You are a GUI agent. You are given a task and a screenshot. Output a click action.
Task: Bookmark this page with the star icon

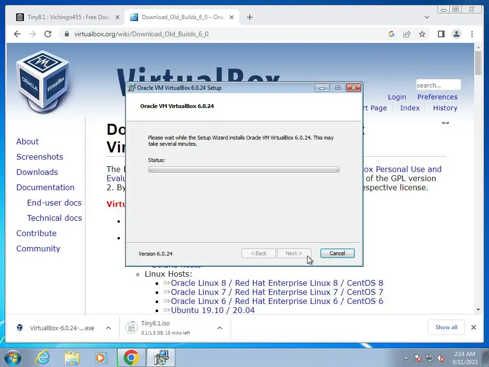[422, 34]
